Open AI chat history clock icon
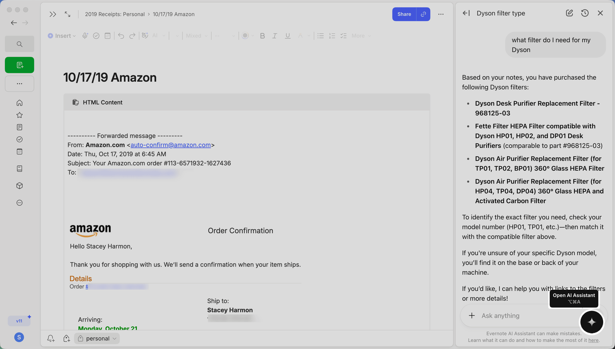 pyautogui.click(x=585, y=13)
